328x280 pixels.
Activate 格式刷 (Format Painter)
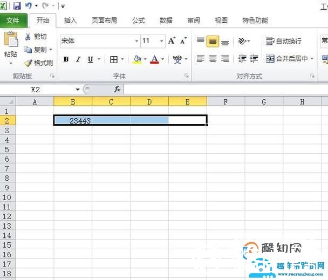(x=39, y=63)
